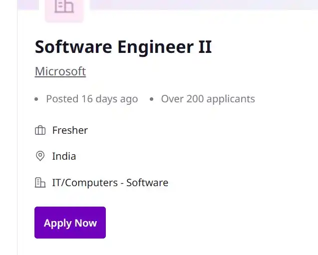Click the location pin icon
Viewport: 318px width, 255px height.
pyautogui.click(x=40, y=156)
